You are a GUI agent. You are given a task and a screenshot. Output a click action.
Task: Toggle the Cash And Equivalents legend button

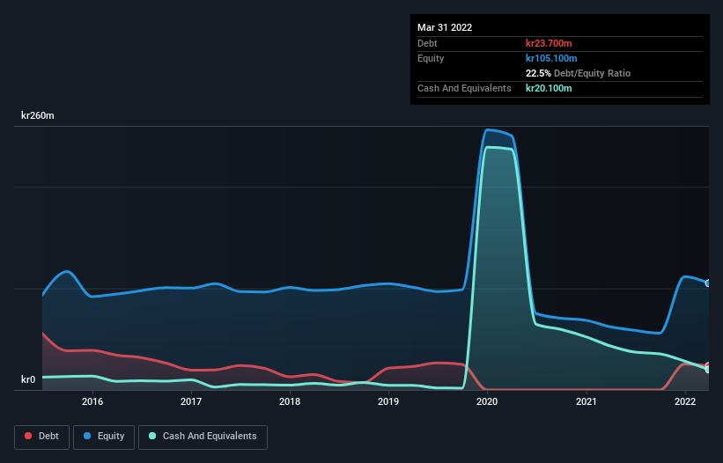[203, 437]
